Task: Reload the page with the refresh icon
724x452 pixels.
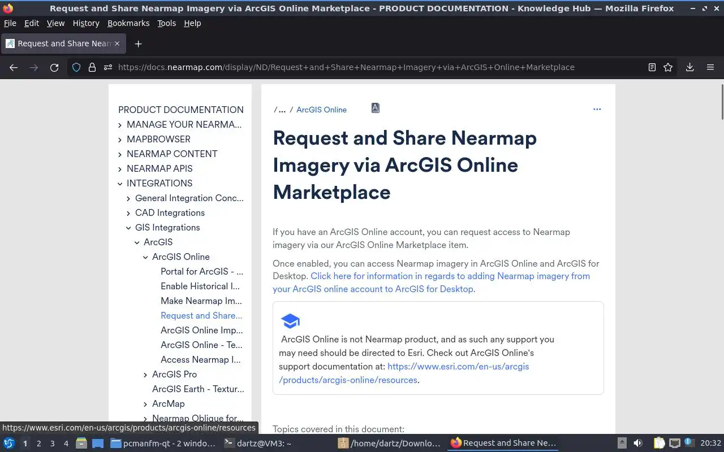Action: point(54,67)
